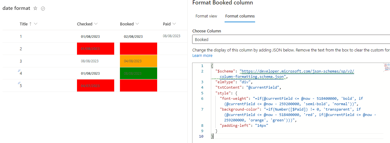390x143 pixels.
Task: Open the Booked column header chevron
Action: pyautogui.click(x=137, y=24)
